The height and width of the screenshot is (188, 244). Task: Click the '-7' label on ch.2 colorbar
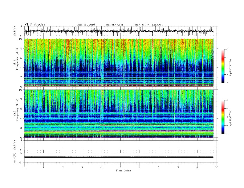pyautogui.click(x=227, y=134)
